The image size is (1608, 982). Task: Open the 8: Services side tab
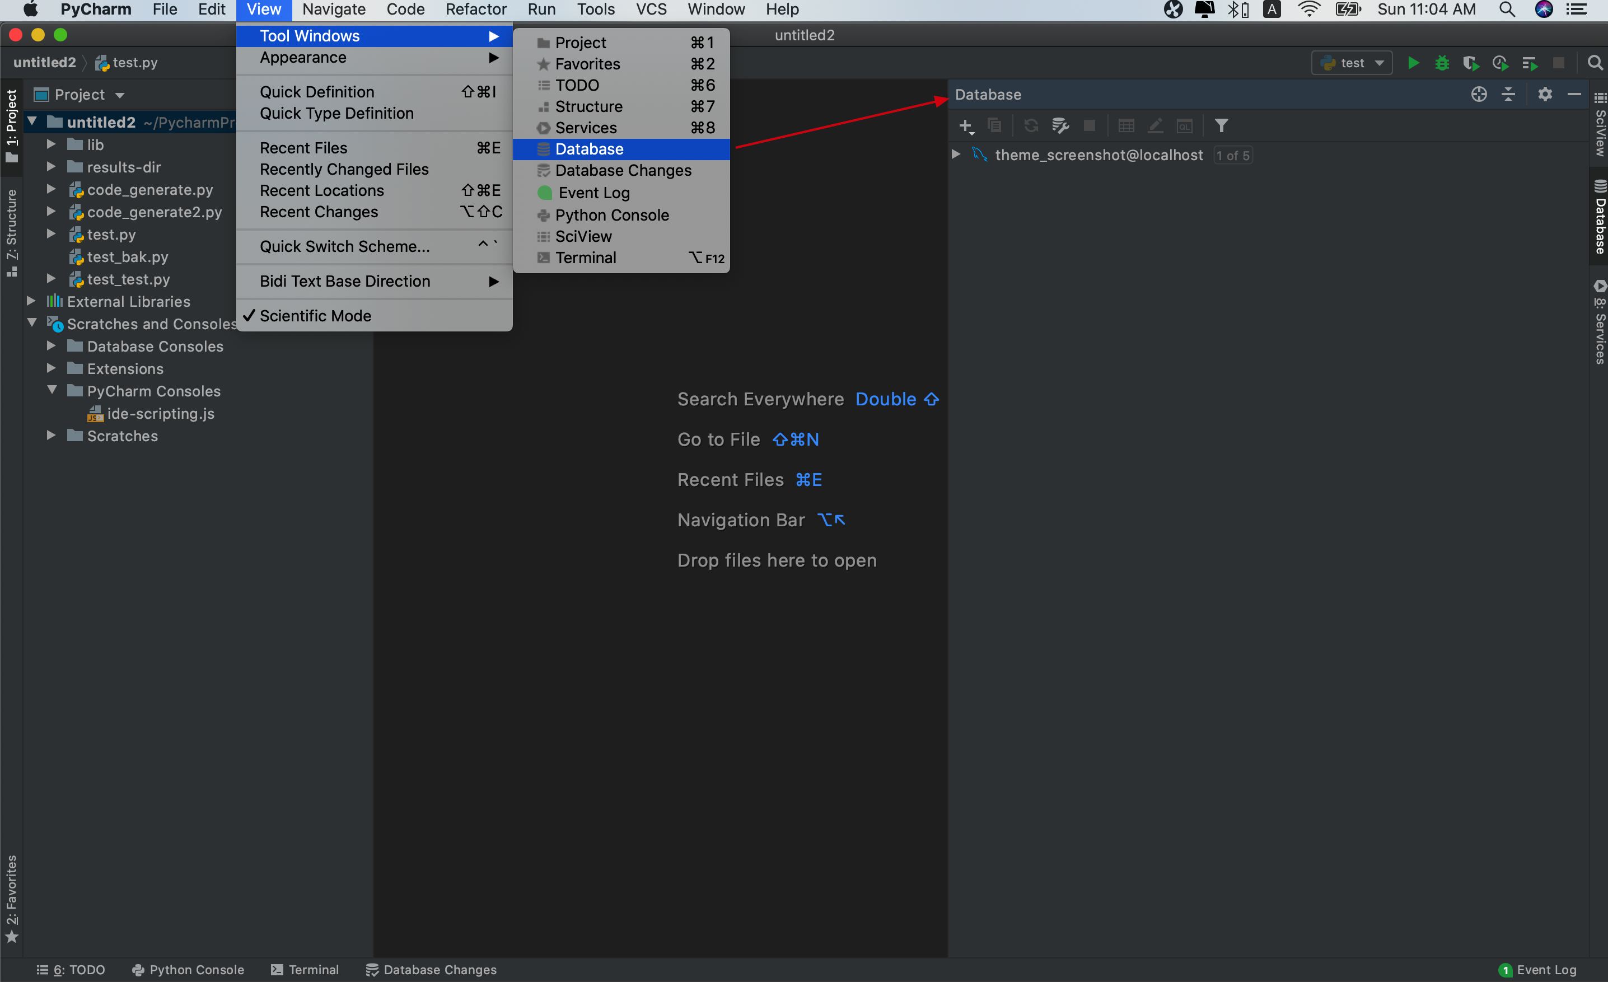[1600, 322]
